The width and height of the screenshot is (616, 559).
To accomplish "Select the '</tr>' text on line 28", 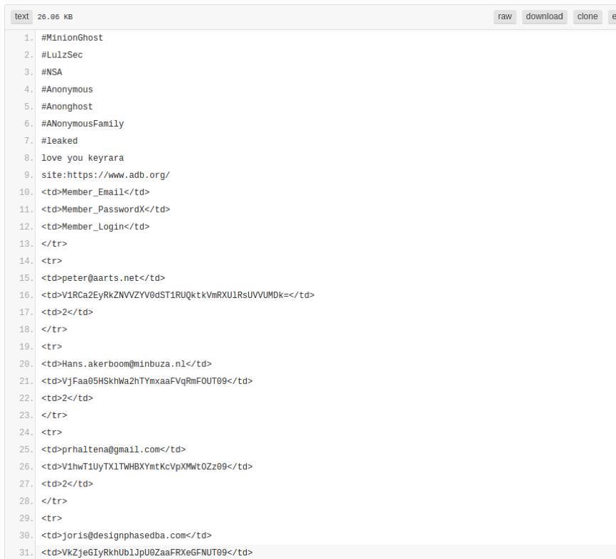I will tap(54, 501).
